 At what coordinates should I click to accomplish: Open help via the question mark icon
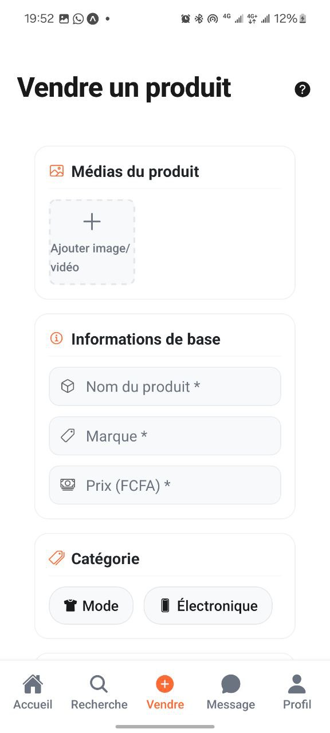click(302, 89)
